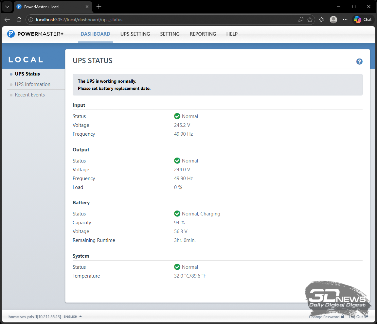Click the browser back arrow
377x324 pixels.
7,20
